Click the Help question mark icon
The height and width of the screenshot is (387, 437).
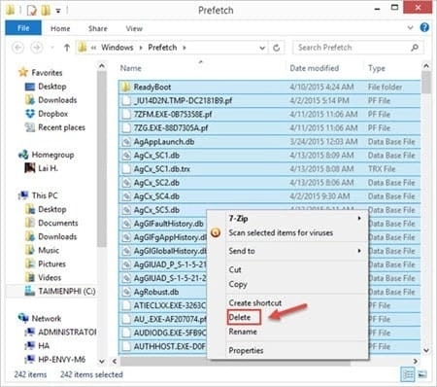point(424,27)
